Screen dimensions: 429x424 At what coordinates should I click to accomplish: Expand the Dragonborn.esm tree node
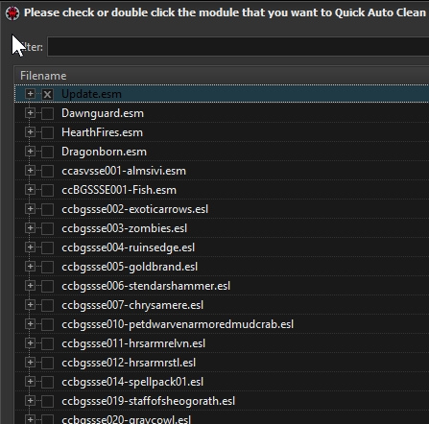pyautogui.click(x=30, y=152)
